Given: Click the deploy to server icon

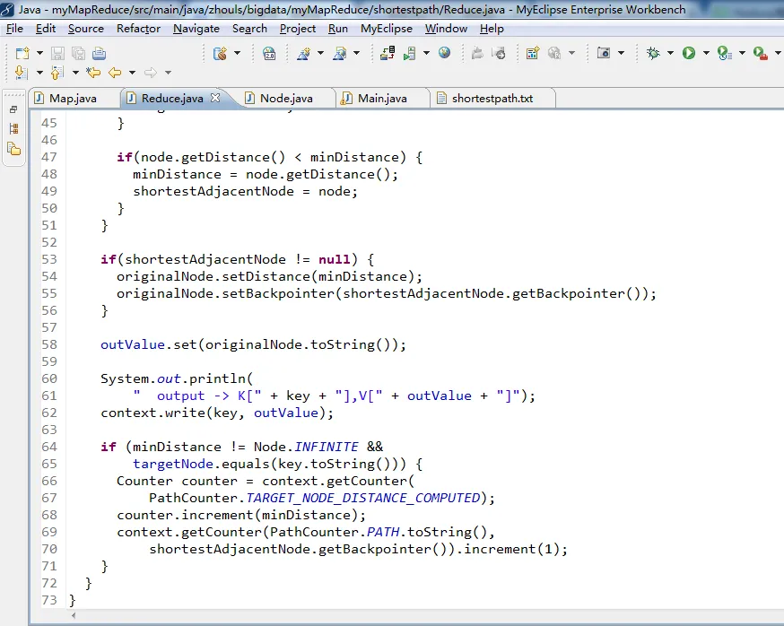Looking at the screenshot, I should 388,53.
